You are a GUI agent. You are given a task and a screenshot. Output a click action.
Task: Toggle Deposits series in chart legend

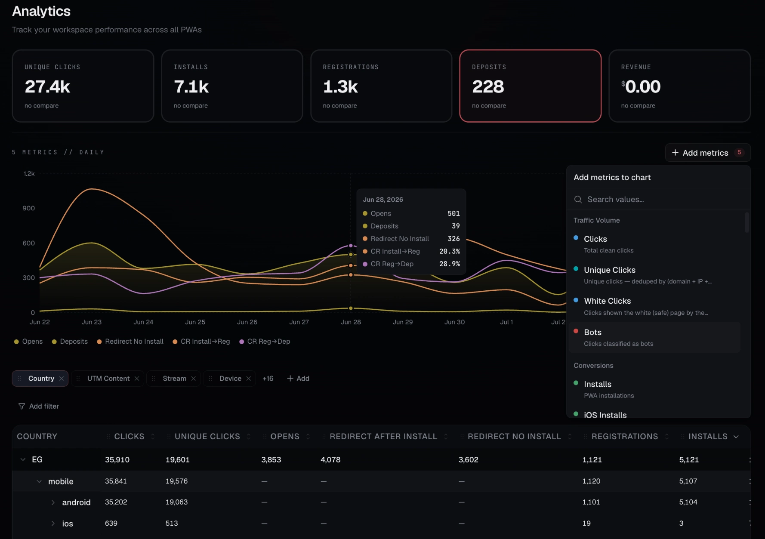tap(70, 342)
